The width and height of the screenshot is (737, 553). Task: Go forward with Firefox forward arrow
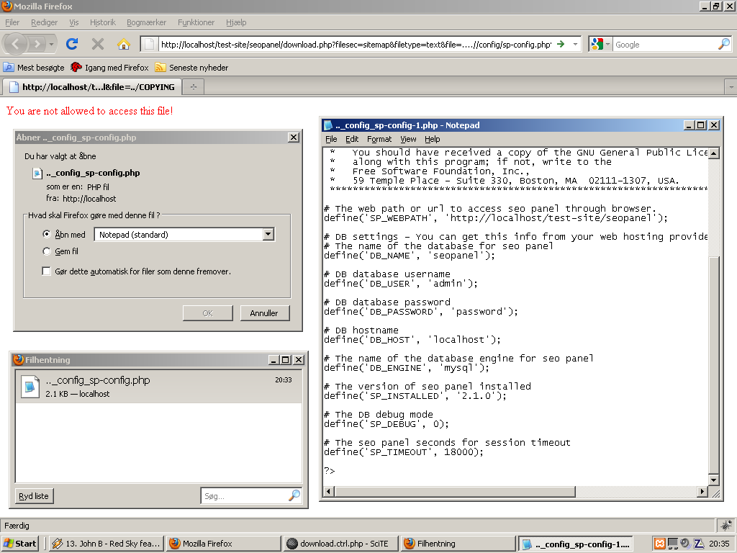click(x=37, y=44)
